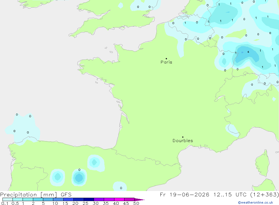Pick the 30–35 mm legend swatch
279x205 pixels.
point(99,199)
